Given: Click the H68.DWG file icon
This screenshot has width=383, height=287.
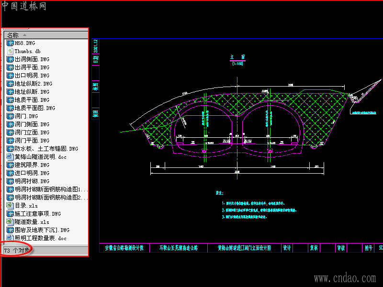Looking at the screenshot, I should (x=10, y=43).
